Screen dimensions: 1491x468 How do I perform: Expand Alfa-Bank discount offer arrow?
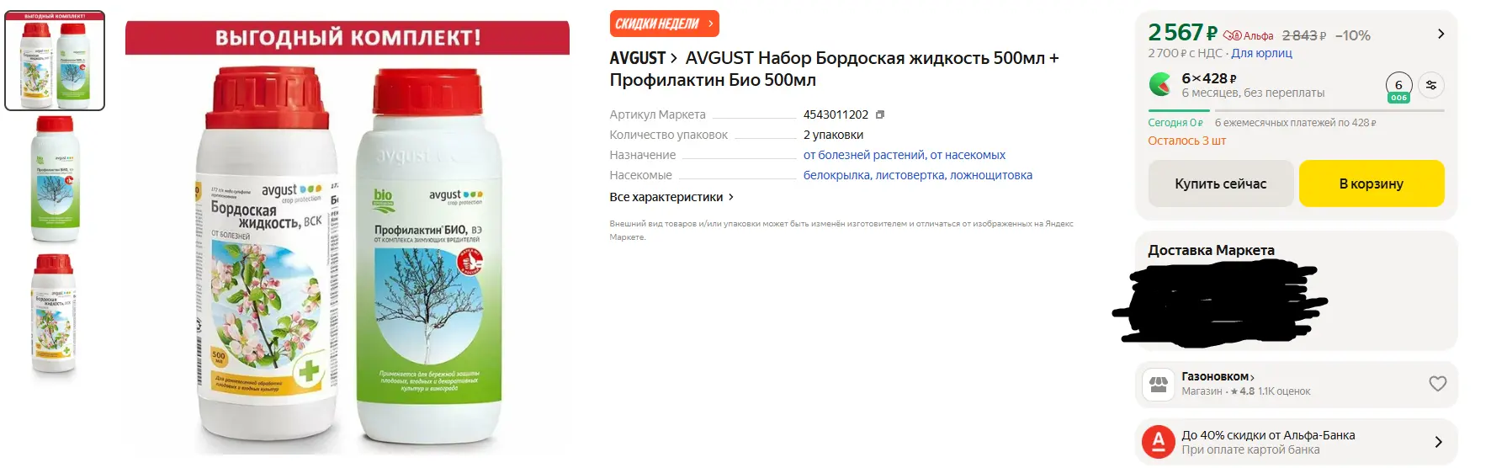point(1438,442)
